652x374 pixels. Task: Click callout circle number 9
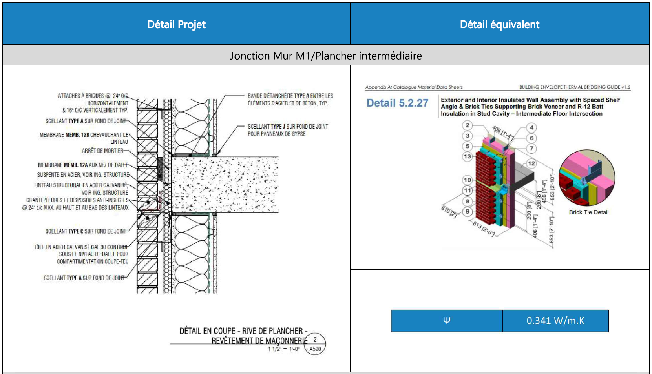[467, 211]
